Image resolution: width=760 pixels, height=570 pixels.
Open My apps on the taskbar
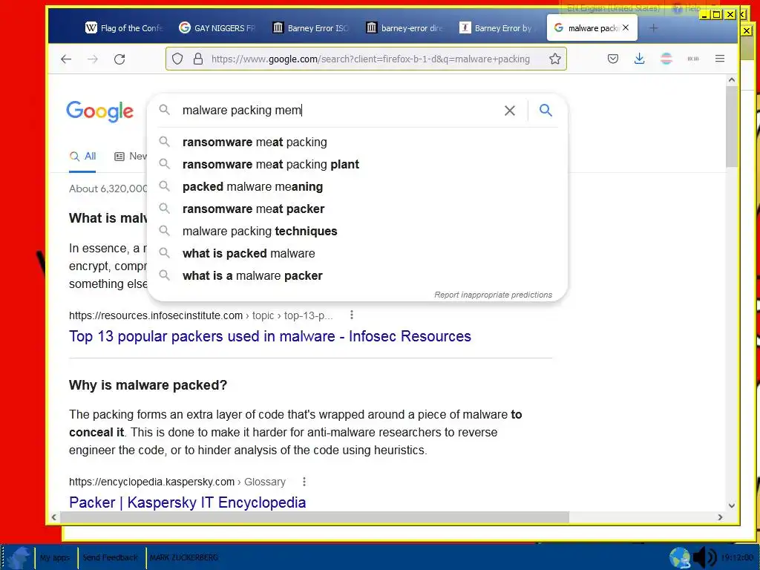[x=55, y=558]
